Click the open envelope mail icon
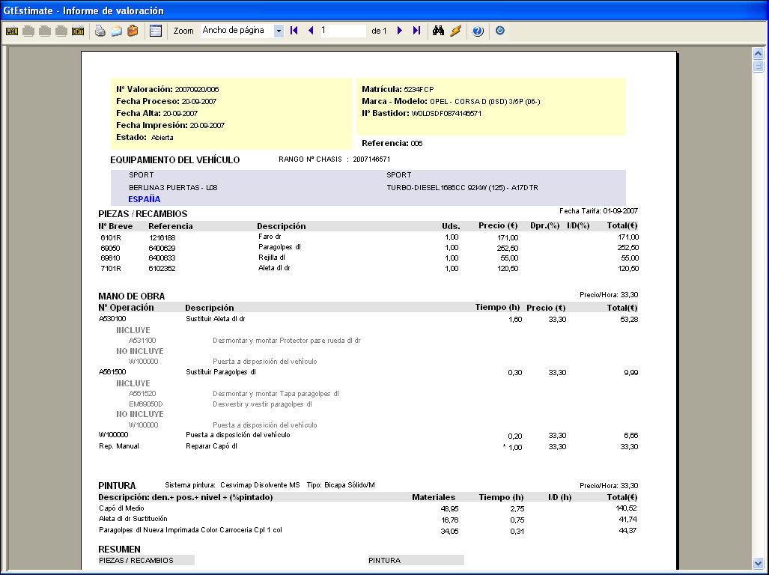This screenshot has height=575, width=769. point(116,31)
